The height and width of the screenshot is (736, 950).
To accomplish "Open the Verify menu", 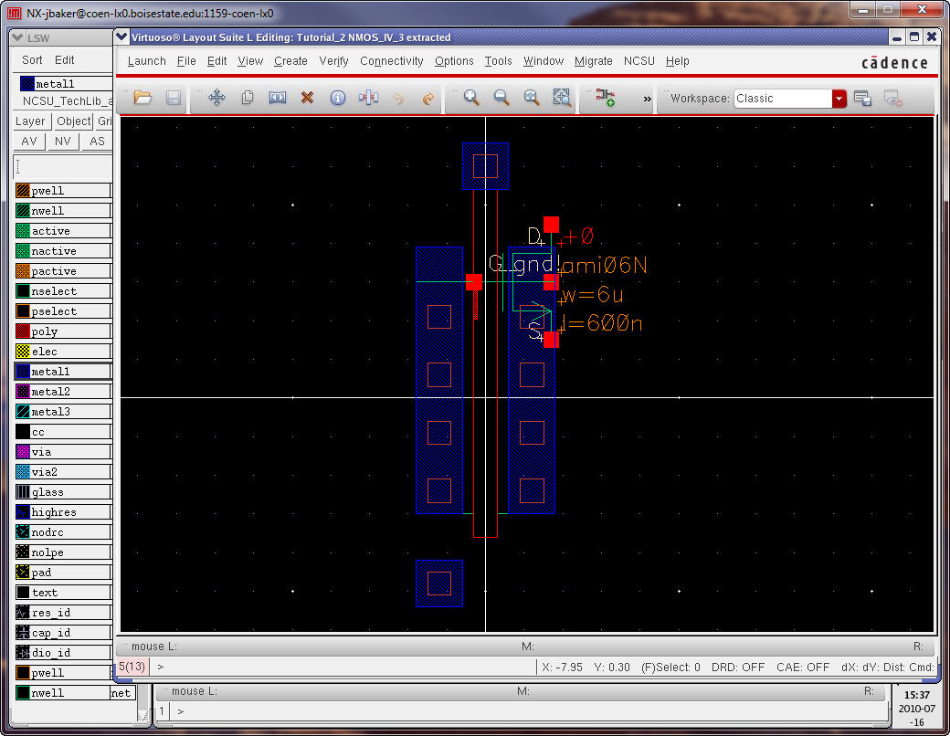I will click(x=333, y=61).
